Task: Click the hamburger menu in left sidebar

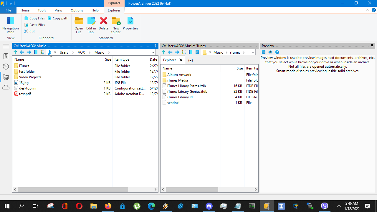Action: click(x=6, y=46)
